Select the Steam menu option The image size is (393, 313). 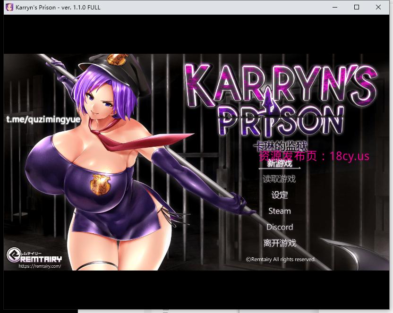pos(280,211)
